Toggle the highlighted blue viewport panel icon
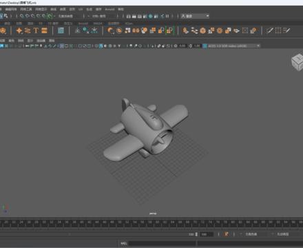Image resolution: width=303 pixels, height=248 pixels. [62, 46]
